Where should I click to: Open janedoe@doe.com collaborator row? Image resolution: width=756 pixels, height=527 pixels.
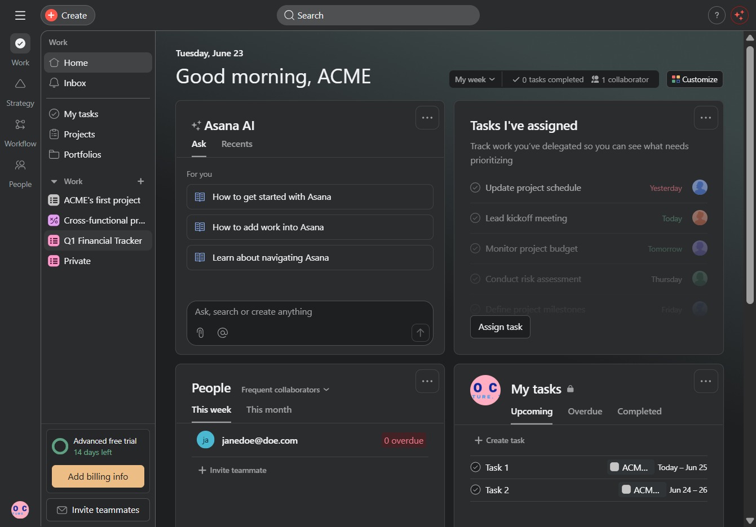pos(310,440)
